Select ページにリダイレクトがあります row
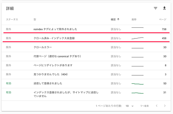The width and height of the screenshot is (173, 114). (53, 65)
